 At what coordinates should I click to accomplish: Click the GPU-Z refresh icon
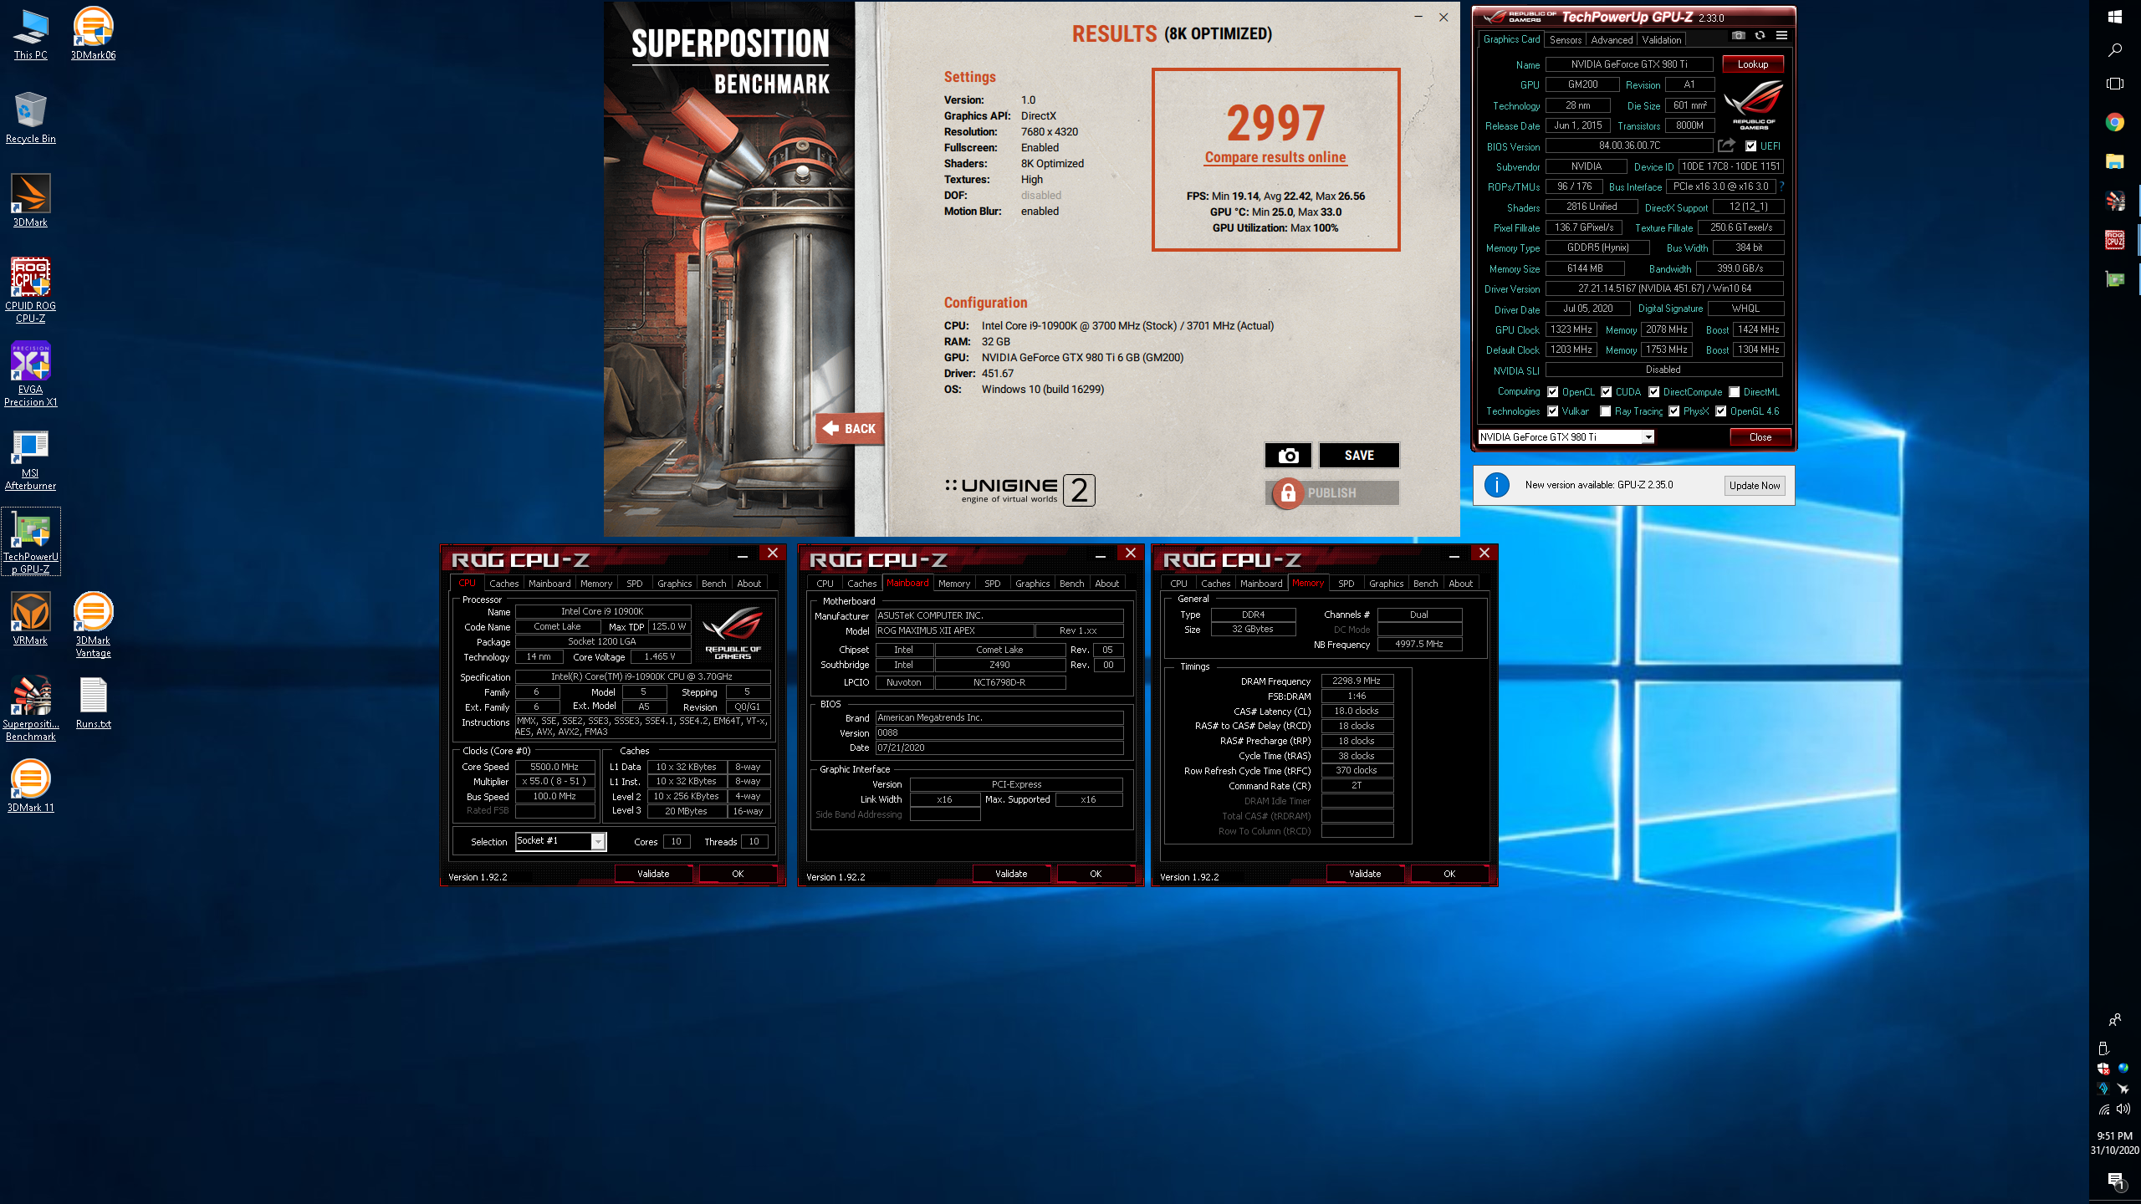coord(1760,36)
